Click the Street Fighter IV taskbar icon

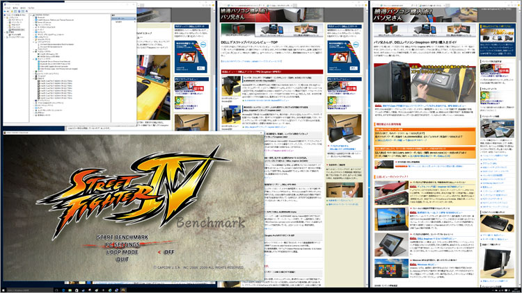click(124, 288)
